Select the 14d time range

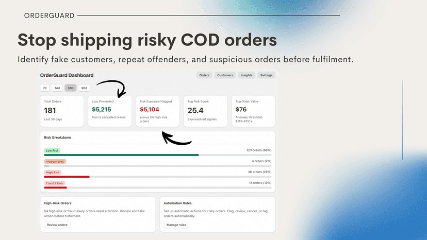[57, 88]
